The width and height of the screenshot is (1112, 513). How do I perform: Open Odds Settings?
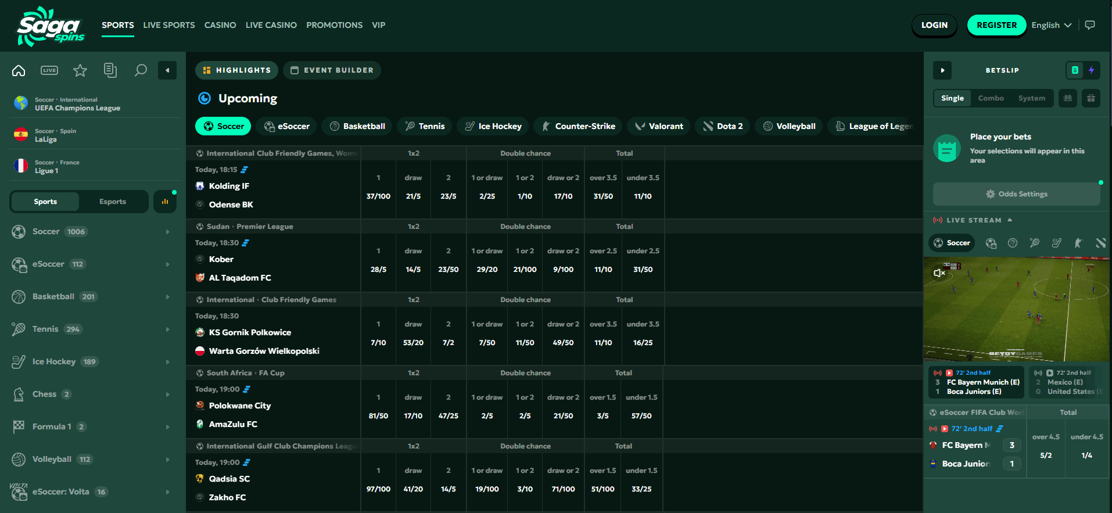(x=1017, y=194)
